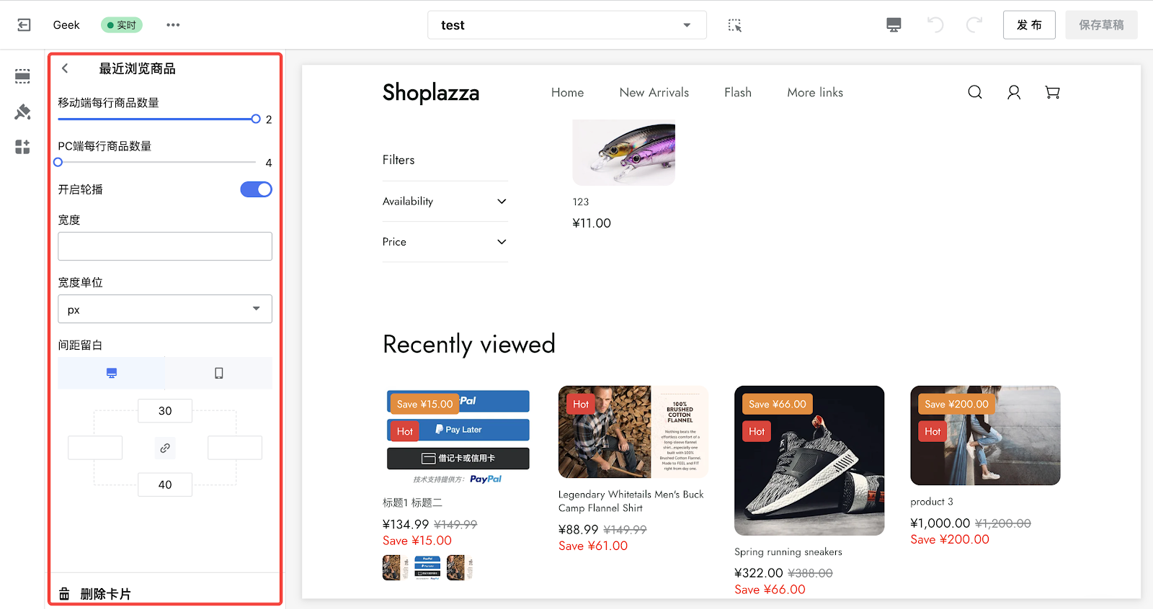Open the apps grid sidebar icon
Viewport: 1153px width, 609px height.
coord(22,147)
